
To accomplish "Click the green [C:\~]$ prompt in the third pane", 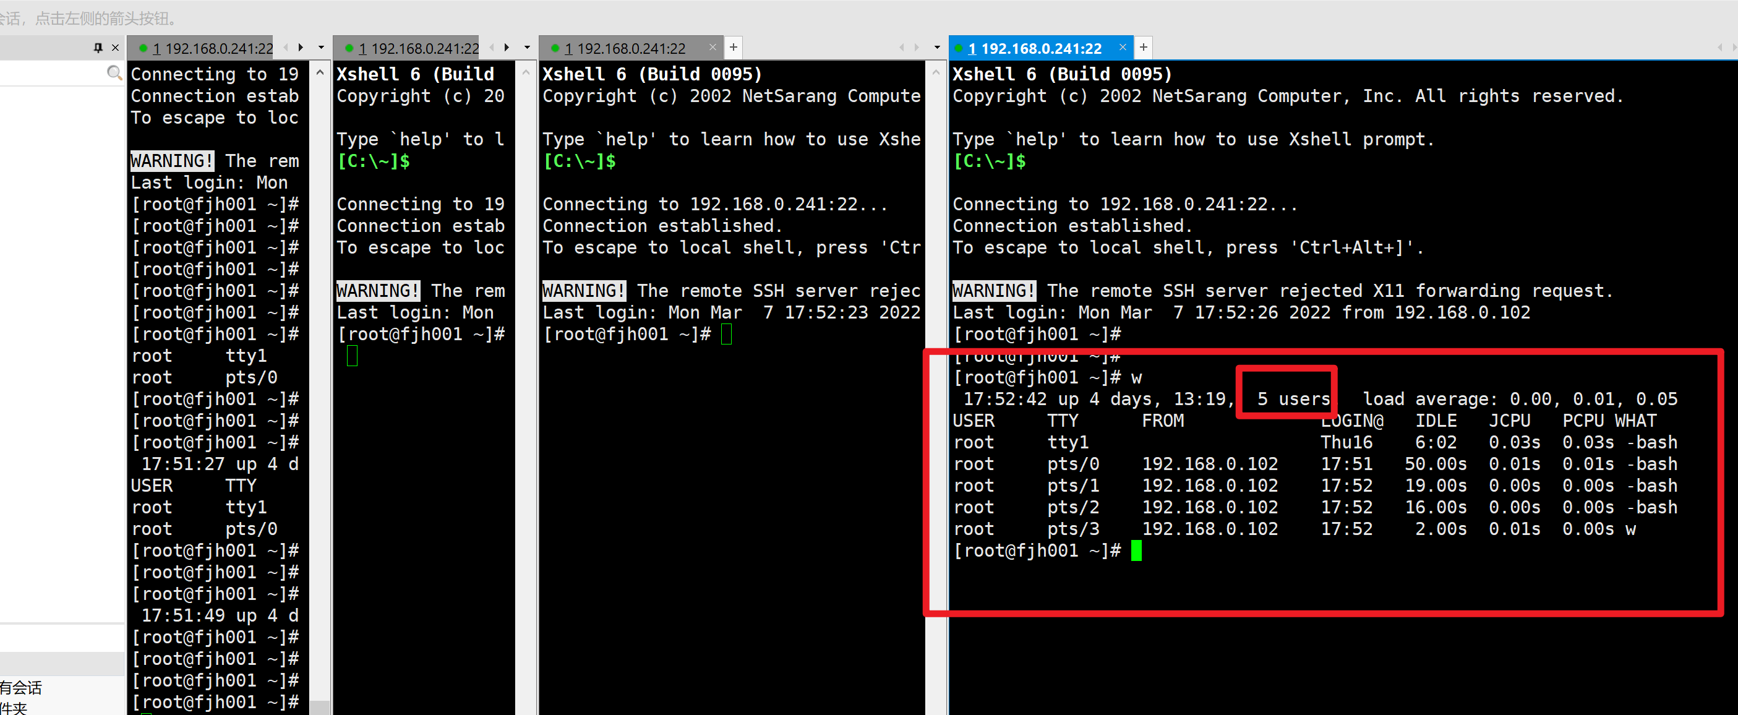I will (579, 161).
